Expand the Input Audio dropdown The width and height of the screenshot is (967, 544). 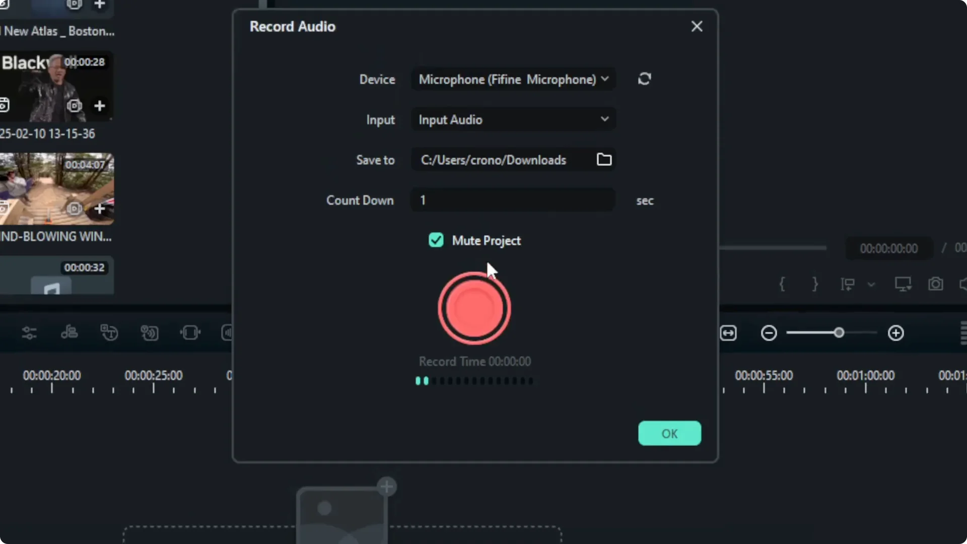click(513, 119)
